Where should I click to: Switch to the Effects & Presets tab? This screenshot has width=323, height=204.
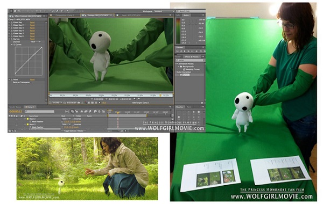coord(191,57)
